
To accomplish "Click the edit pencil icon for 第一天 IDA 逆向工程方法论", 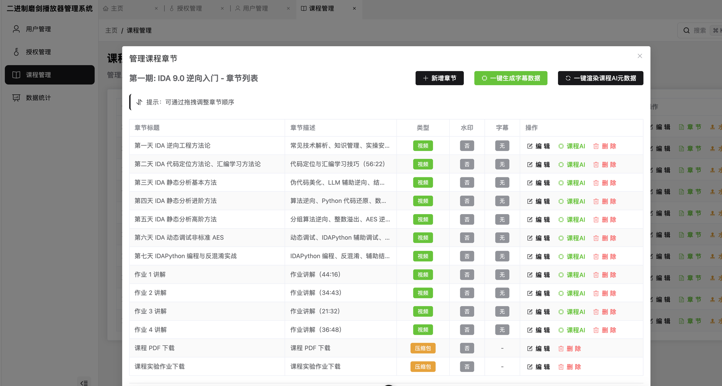I will [x=529, y=146].
